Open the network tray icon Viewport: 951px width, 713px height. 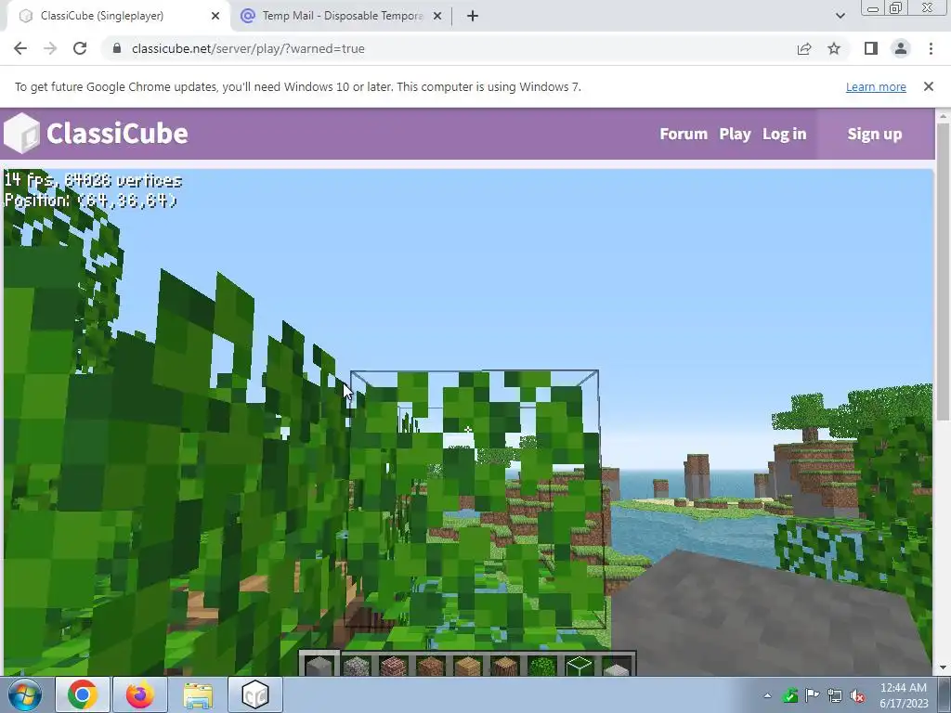(x=835, y=695)
